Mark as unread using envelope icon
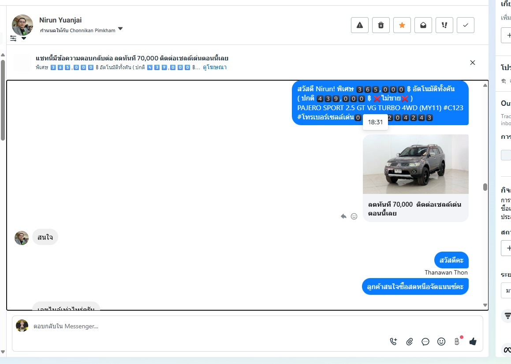The width and height of the screenshot is (511, 364). 423,25
